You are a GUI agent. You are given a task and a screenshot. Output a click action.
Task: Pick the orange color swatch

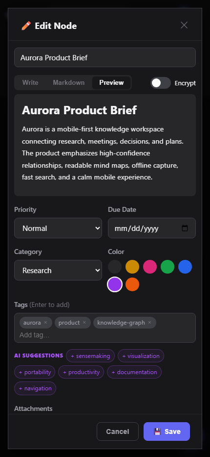tap(132, 284)
